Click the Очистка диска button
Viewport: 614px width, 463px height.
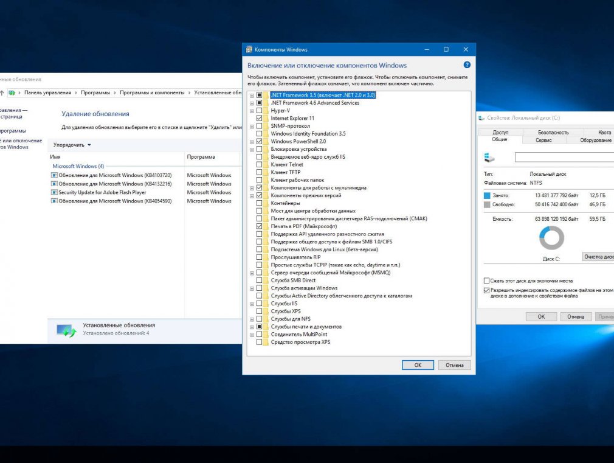pyautogui.click(x=598, y=257)
